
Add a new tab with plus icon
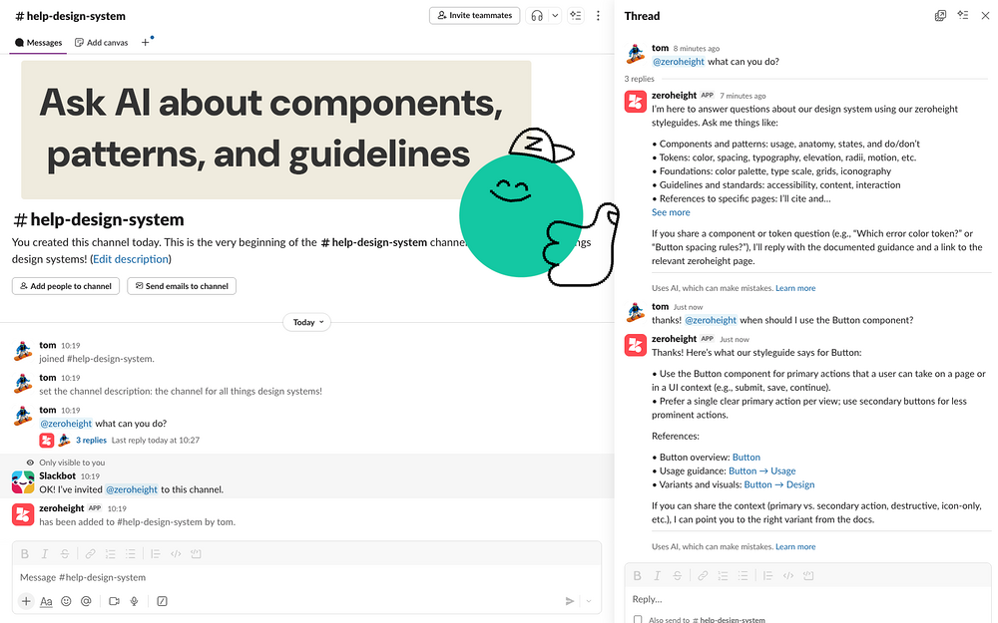[x=145, y=43]
